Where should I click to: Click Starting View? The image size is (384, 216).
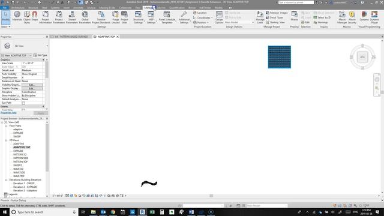(275, 22)
